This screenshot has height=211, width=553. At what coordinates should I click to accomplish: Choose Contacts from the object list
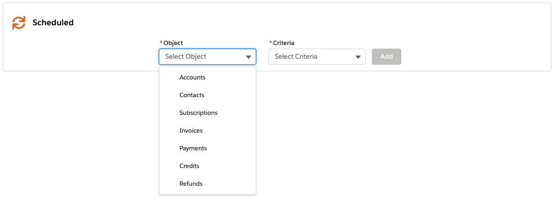(x=208, y=95)
